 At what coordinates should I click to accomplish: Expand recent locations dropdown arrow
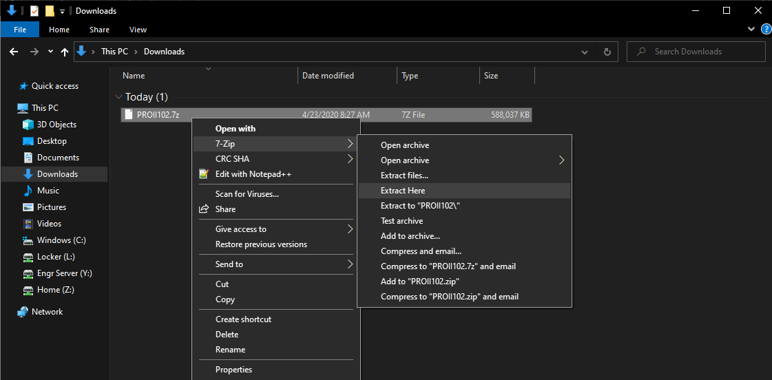50,52
